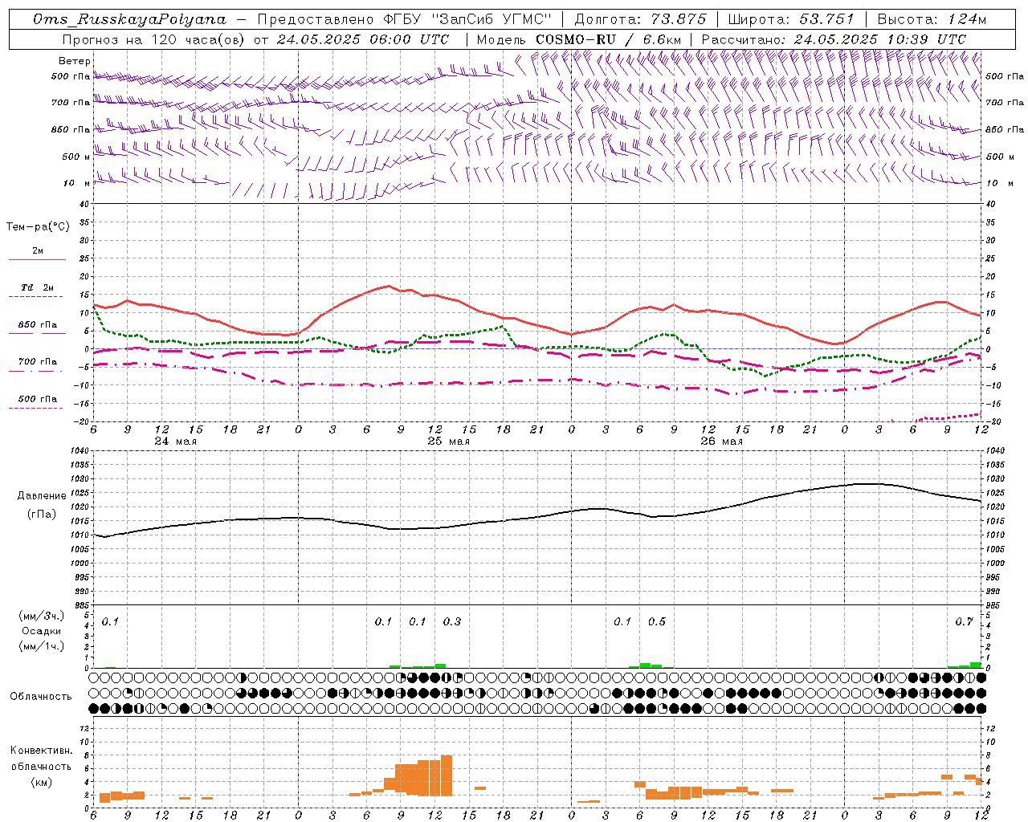Click the Ветер wind panel label

75,61
